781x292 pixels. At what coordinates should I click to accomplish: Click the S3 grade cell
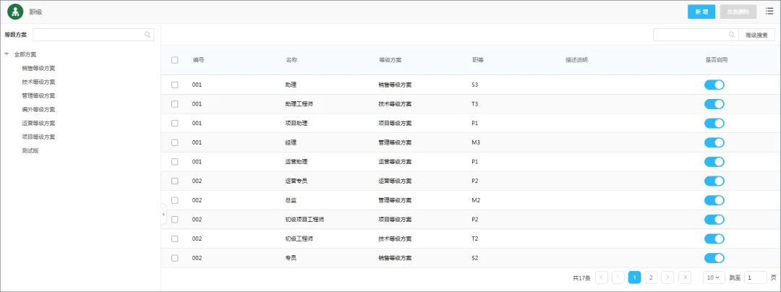pos(474,85)
